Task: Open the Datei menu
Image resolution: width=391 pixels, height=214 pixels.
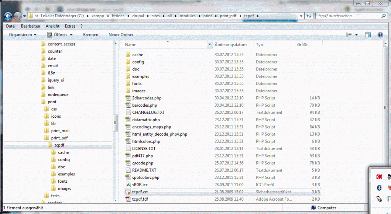Action: click(x=11, y=26)
